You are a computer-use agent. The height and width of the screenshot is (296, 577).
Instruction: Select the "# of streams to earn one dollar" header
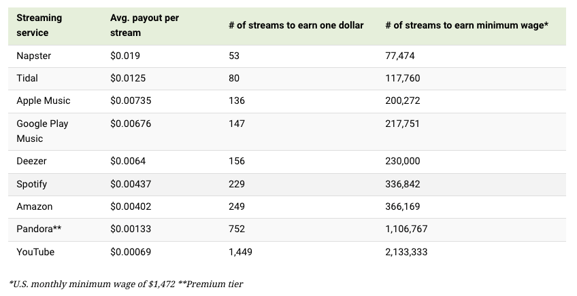[x=296, y=25]
